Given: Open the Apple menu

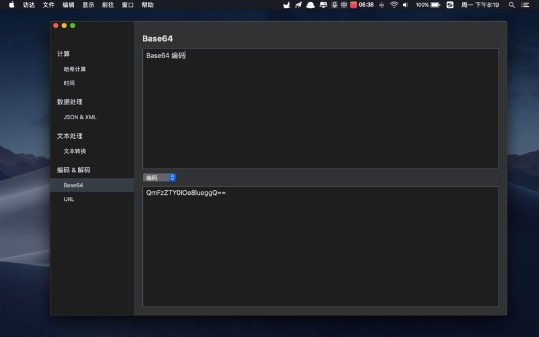Looking at the screenshot, I should click(x=11, y=5).
